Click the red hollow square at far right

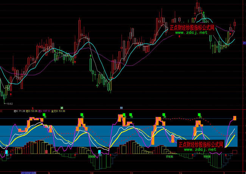[235, 152]
